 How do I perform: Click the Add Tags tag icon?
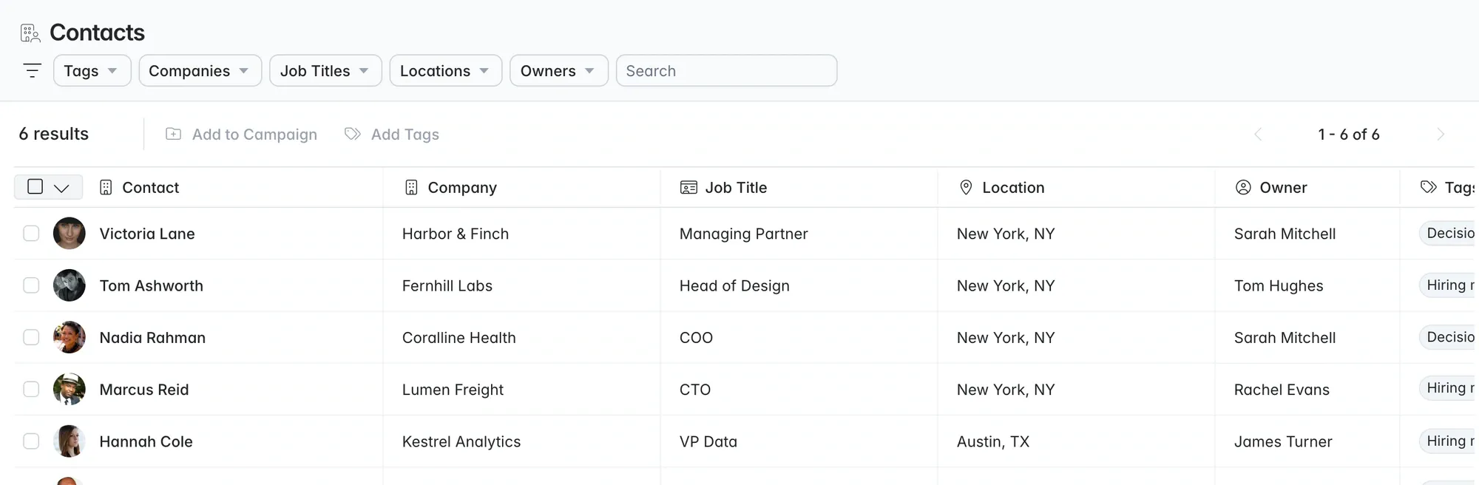(353, 134)
